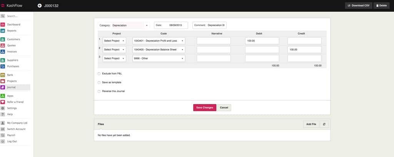Viewport: 394px width, 157px height.
Task: Click the Reports chart icon
Action: 3,31
